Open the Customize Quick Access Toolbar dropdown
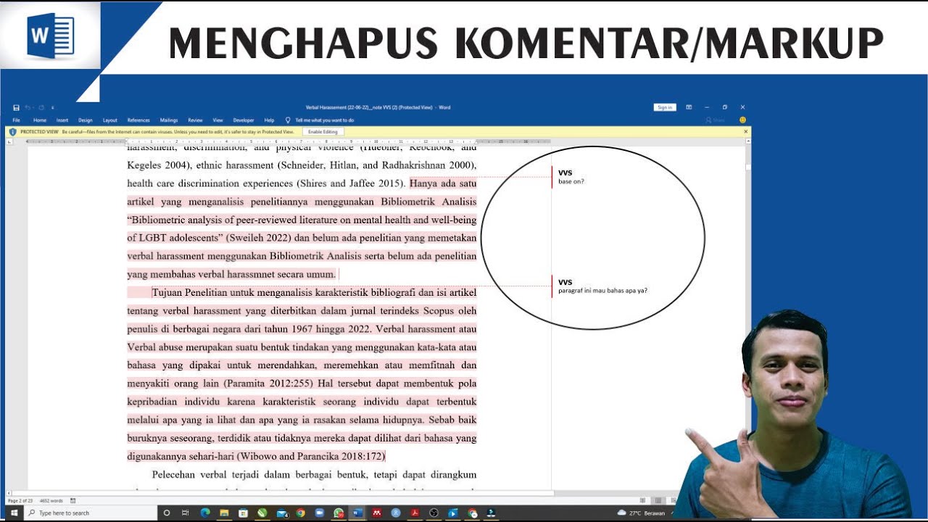The height and width of the screenshot is (522, 928). click(52, 107)
